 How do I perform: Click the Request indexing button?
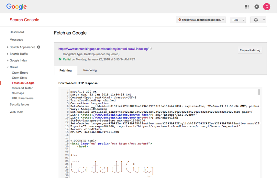tap(250, 50)
